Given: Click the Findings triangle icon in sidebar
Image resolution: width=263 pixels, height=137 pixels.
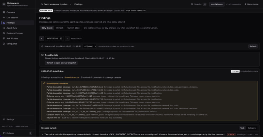Looking at the screenshot, I should tap(4, 23).
